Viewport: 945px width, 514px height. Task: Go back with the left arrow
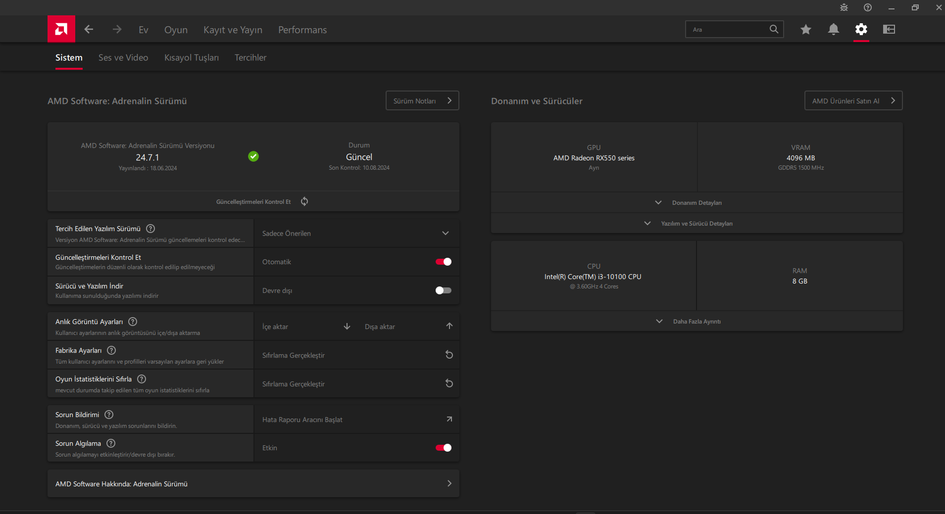pyautogui.click(x=89, y=30)
